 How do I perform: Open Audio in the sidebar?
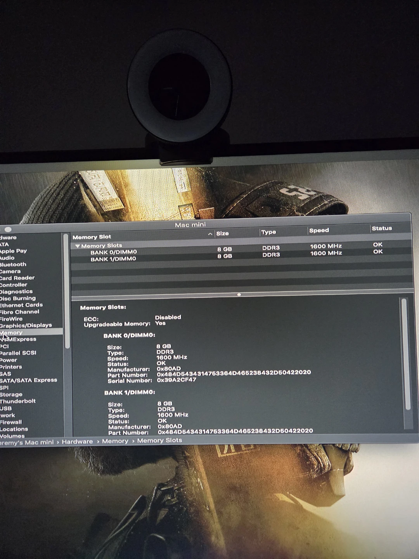[x=7, y=258]
